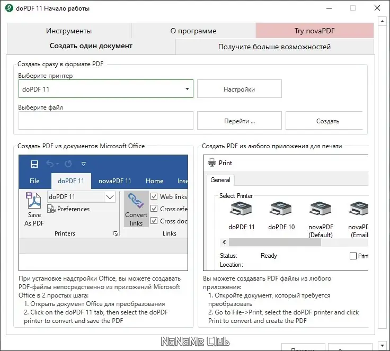Click the window scrollbar up arrow
This screenshot has width=390, height=351.
[382, 21]
